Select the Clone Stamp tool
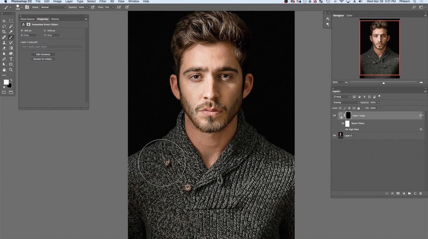 pyautogui.click(x=4, y=42)
